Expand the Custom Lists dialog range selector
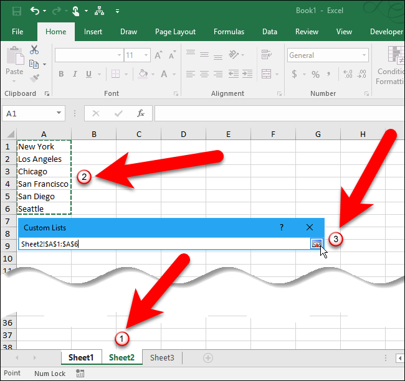405x381 pixels. coord(317,243)
